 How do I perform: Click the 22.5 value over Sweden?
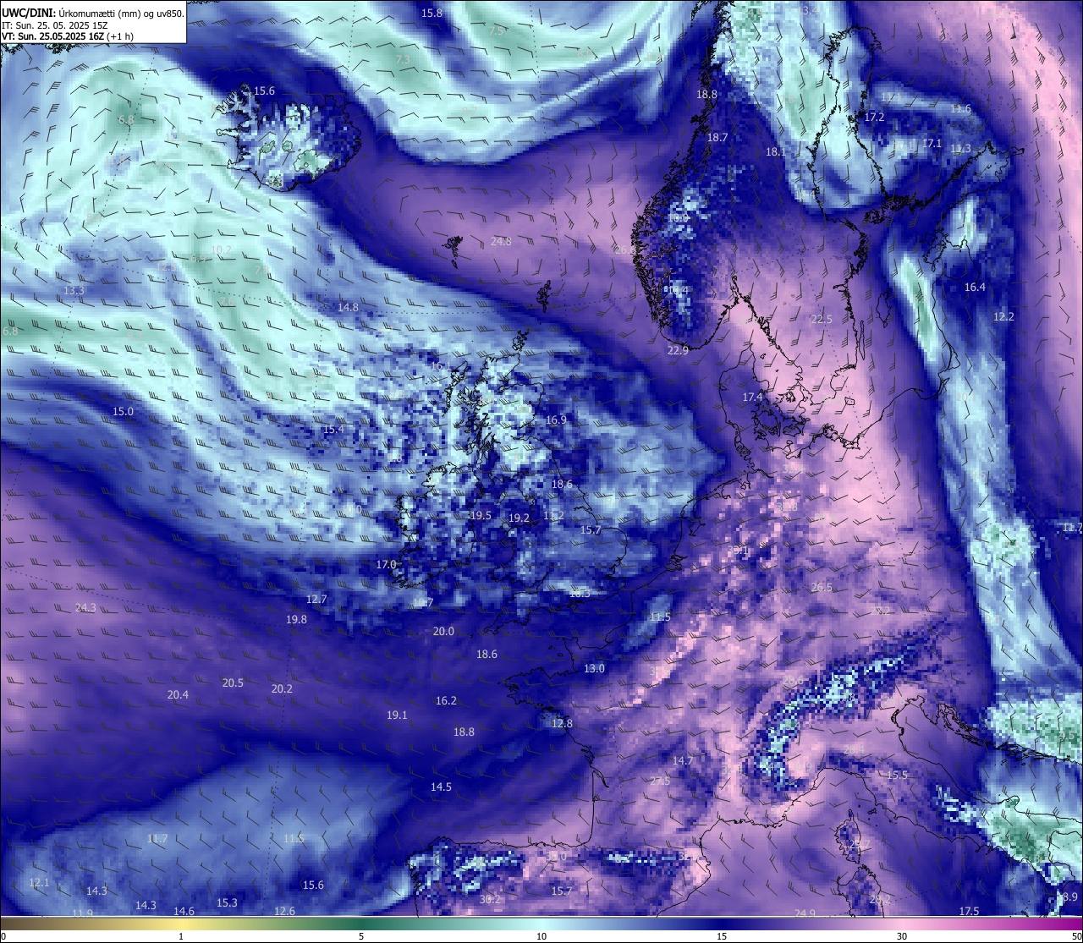point(822,319)
